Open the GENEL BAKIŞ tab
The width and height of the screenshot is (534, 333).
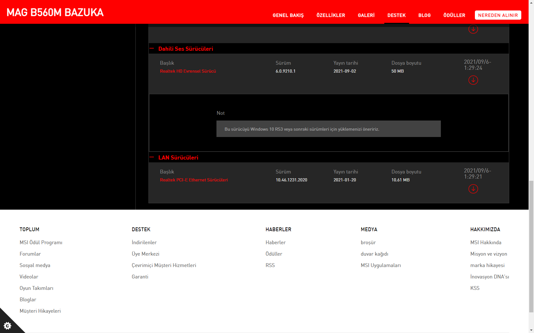click(288, 15)
